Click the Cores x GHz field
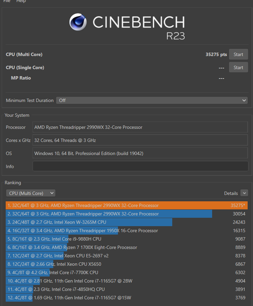 (140, 140)
